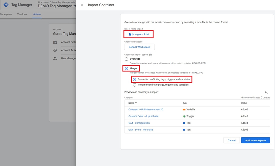Viewport: 275px width, 166px height.
Task: Click the variable icon for Constant row
Action: tap(184, 109)
